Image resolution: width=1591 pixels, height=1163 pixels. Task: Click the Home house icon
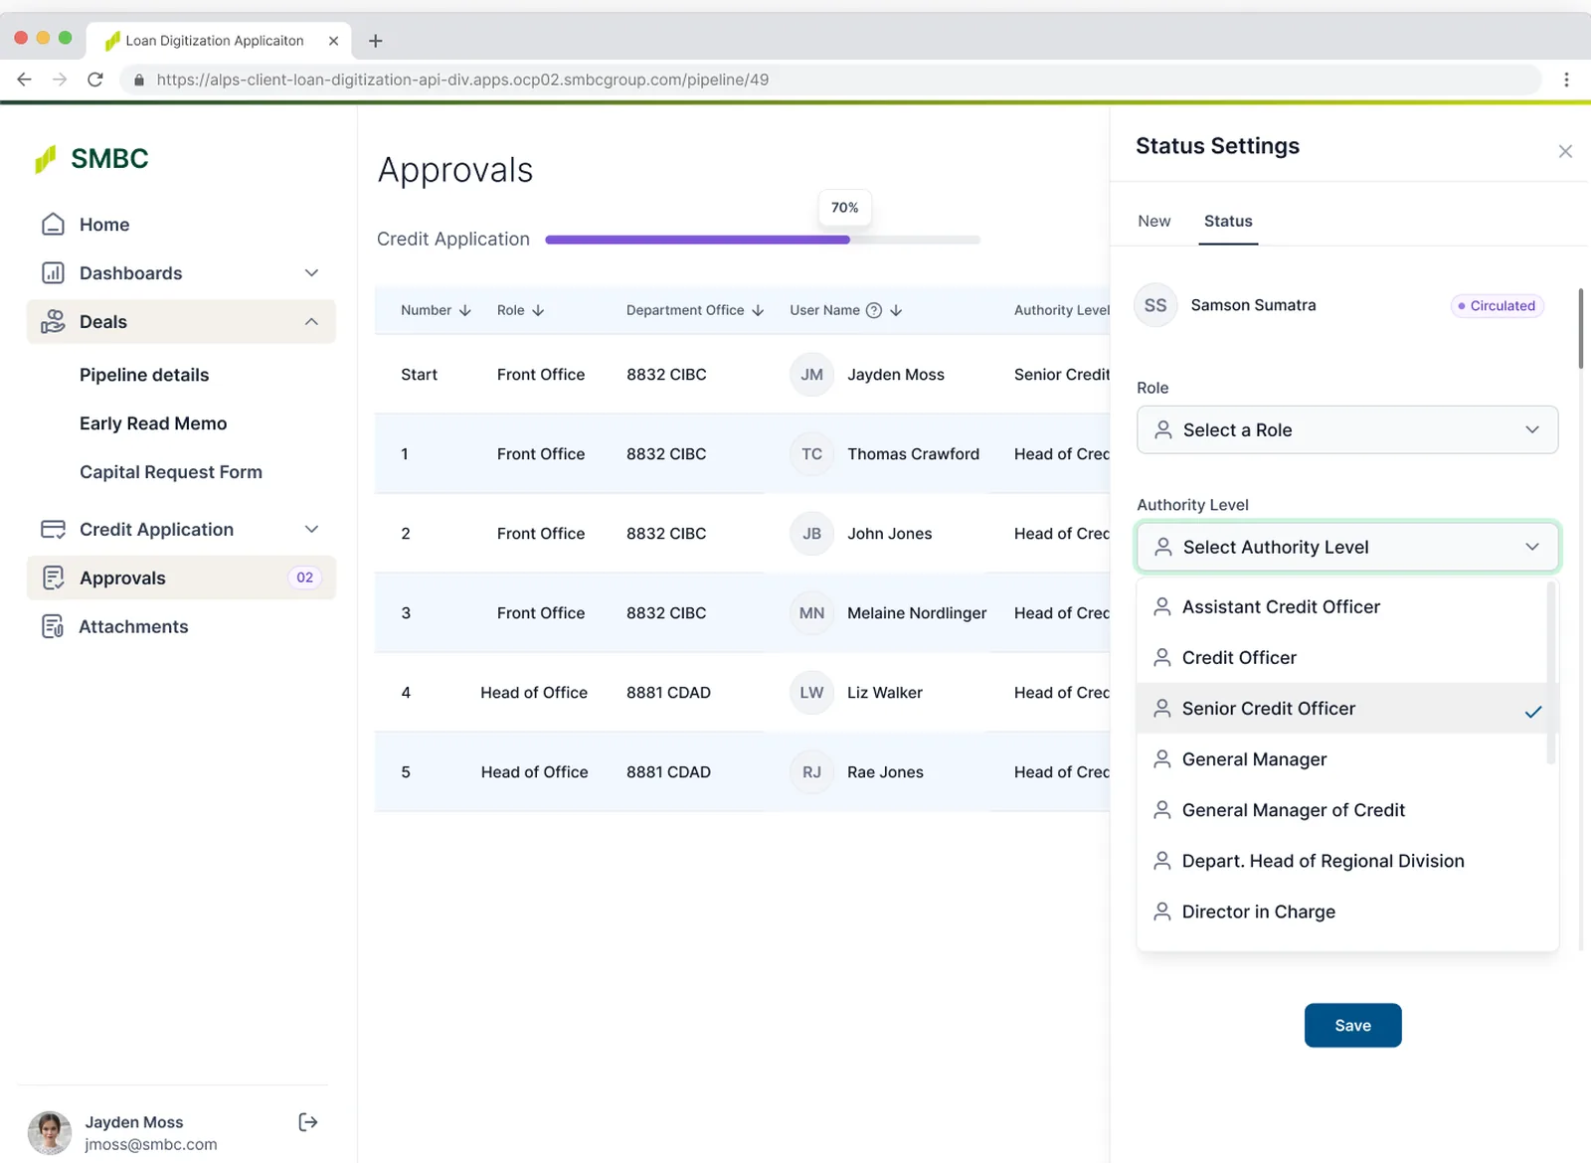(53, 225)
